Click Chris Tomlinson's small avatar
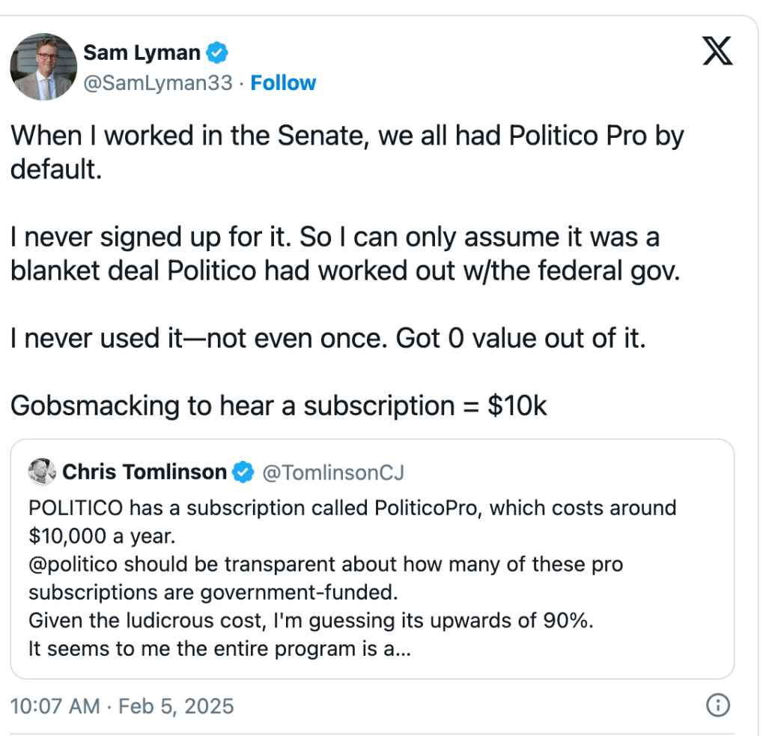This screenshot has height=736, width=766. [41, 471]
